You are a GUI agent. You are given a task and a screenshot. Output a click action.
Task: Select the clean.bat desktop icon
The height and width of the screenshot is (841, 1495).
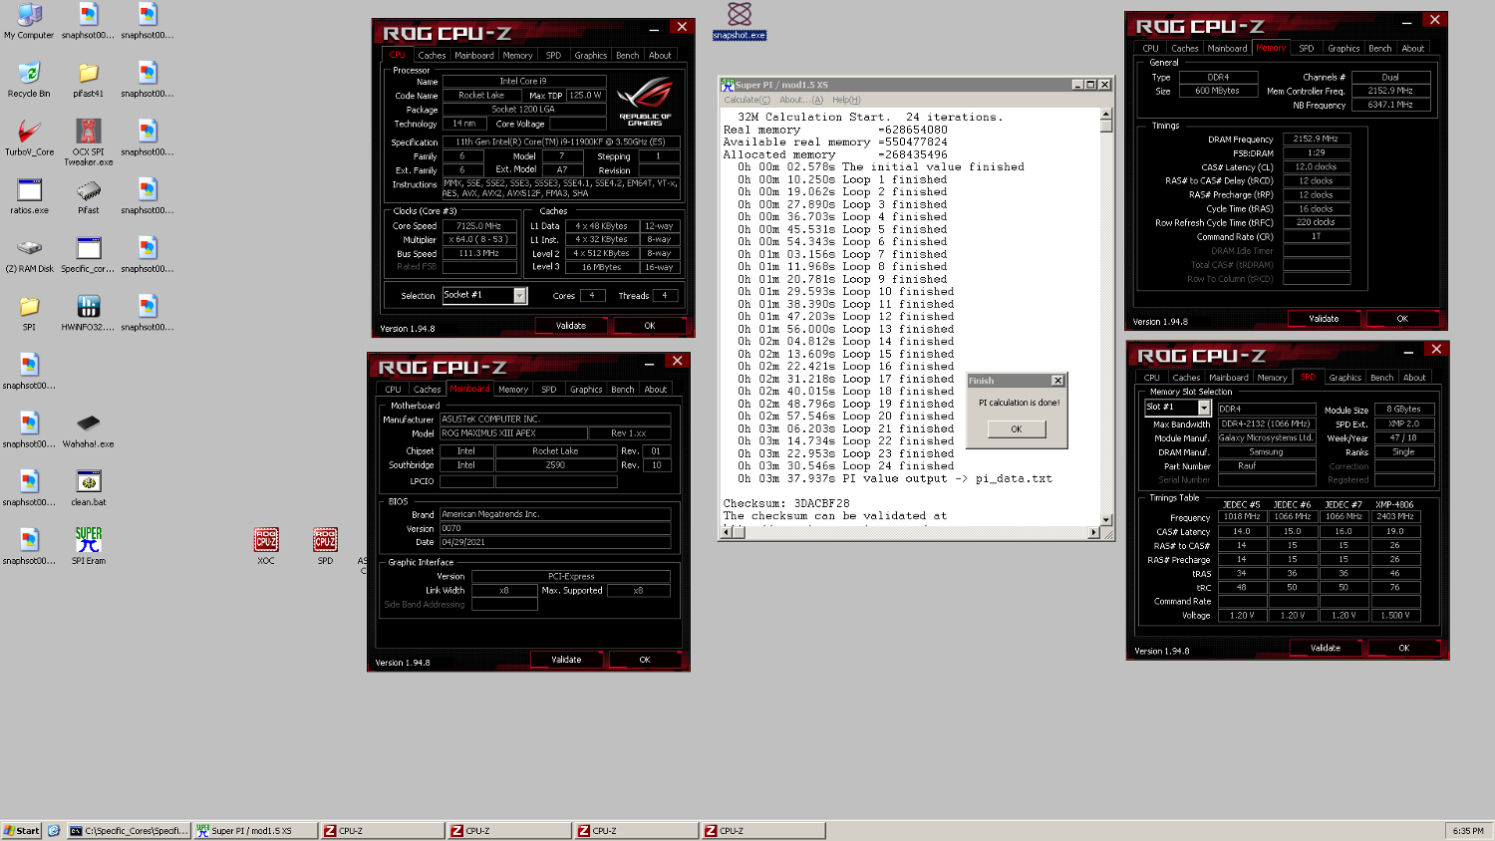point(88,488)
